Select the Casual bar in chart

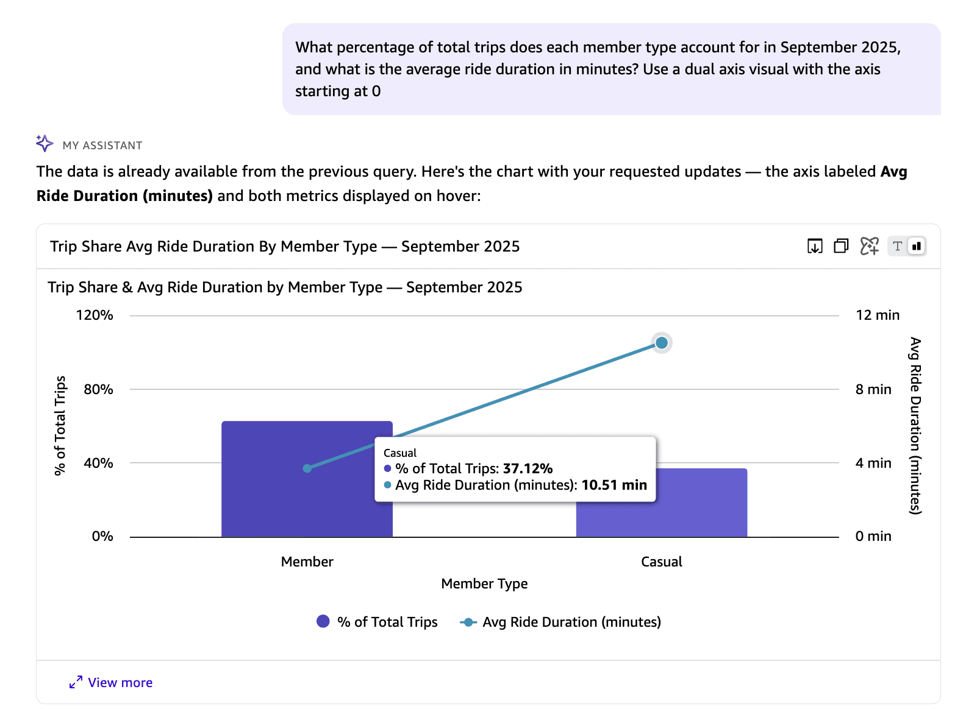(662, 503)
